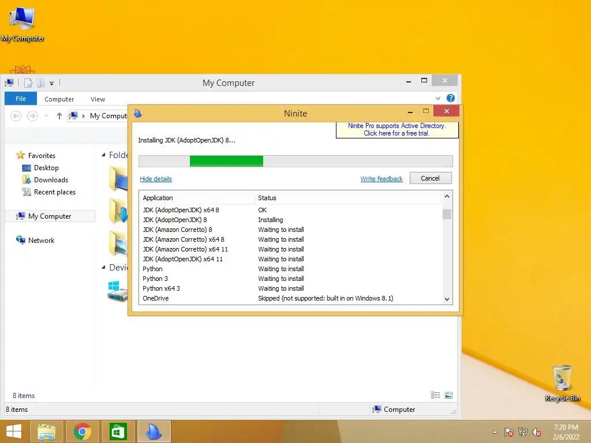This screenshot has height=443, width=591.
Task: Select My Computer in navigation pane
Action: tap(50, 216)
